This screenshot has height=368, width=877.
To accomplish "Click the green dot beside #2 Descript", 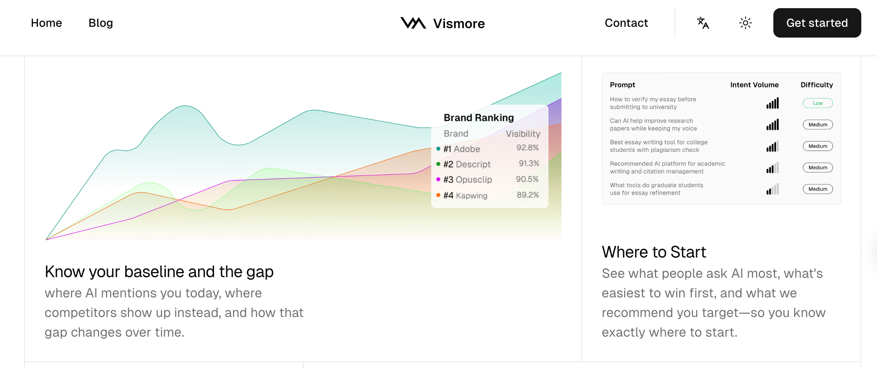I will point(438,164).
